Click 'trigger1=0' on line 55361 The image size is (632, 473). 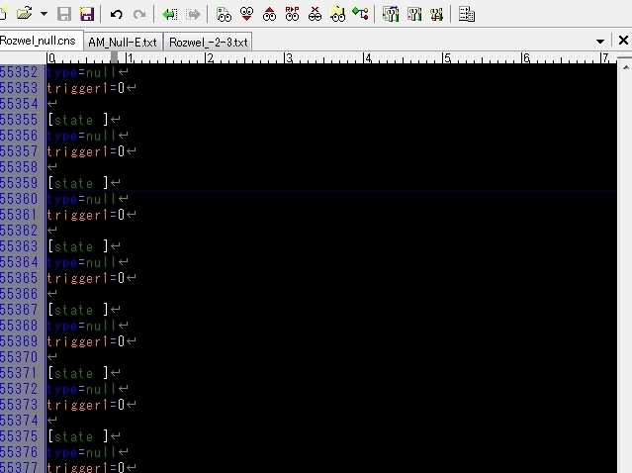tap(85, 215)
